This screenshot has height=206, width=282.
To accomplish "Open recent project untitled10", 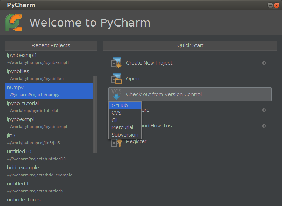I will [x=49, y=155].
